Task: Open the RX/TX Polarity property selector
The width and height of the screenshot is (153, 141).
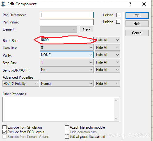Action: pos(21,84)
